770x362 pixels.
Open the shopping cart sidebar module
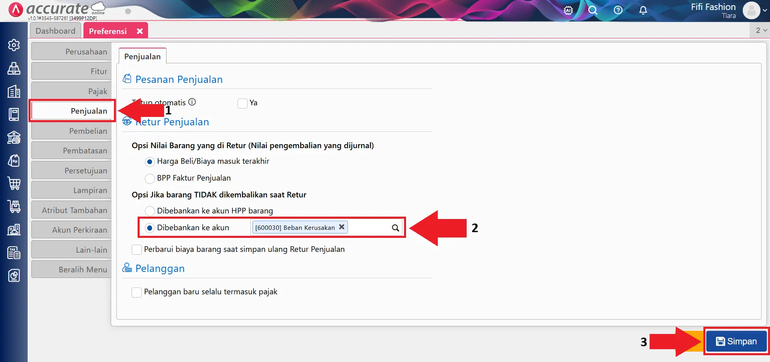tap(14, 183)
